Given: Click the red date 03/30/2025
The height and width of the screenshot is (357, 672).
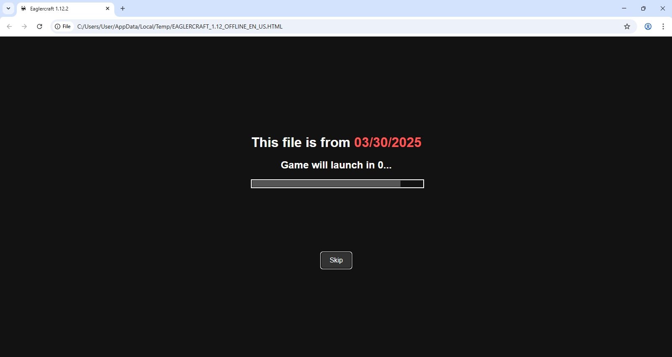Looking at the screenshot, I should 387,142.
